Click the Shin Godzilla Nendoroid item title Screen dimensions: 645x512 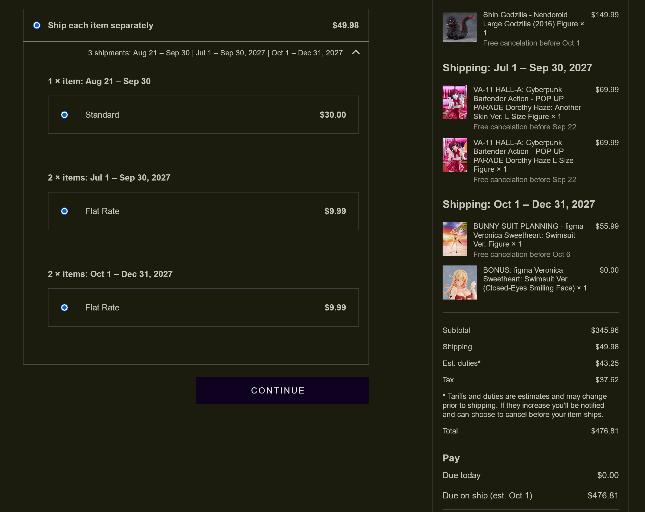(533, 24)
